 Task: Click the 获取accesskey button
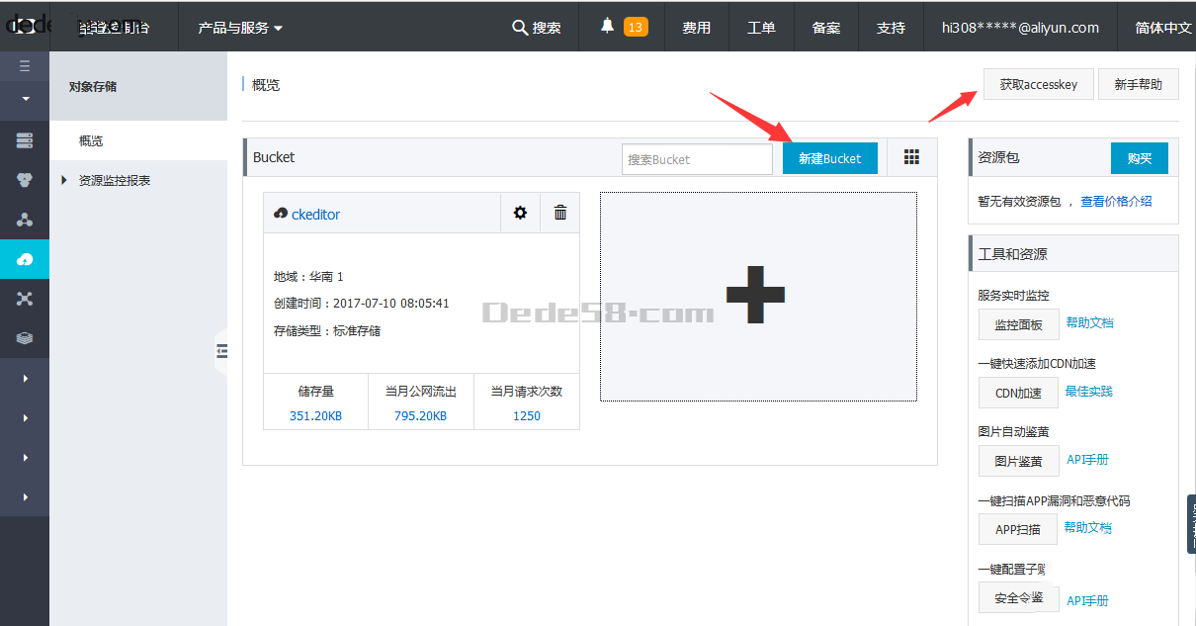pos(1038,85)
